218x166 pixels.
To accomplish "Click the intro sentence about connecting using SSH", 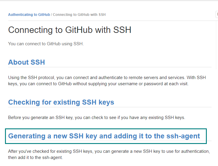I will (46, 44).
